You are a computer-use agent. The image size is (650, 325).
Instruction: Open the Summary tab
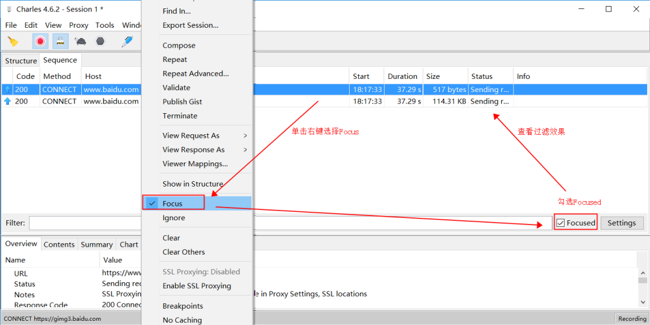pos(96,244)
